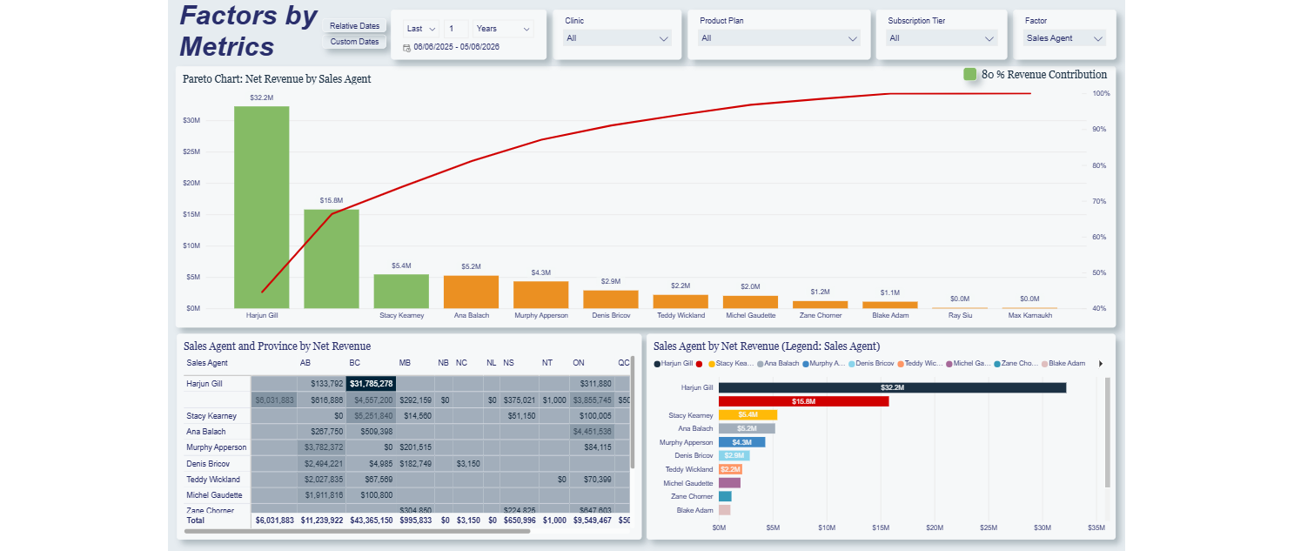The height and width of the screenshot is (551, 1294).
Task: Click the date range 06/06/2025 - 05/06/2026
Action: [x=456, y=47]
